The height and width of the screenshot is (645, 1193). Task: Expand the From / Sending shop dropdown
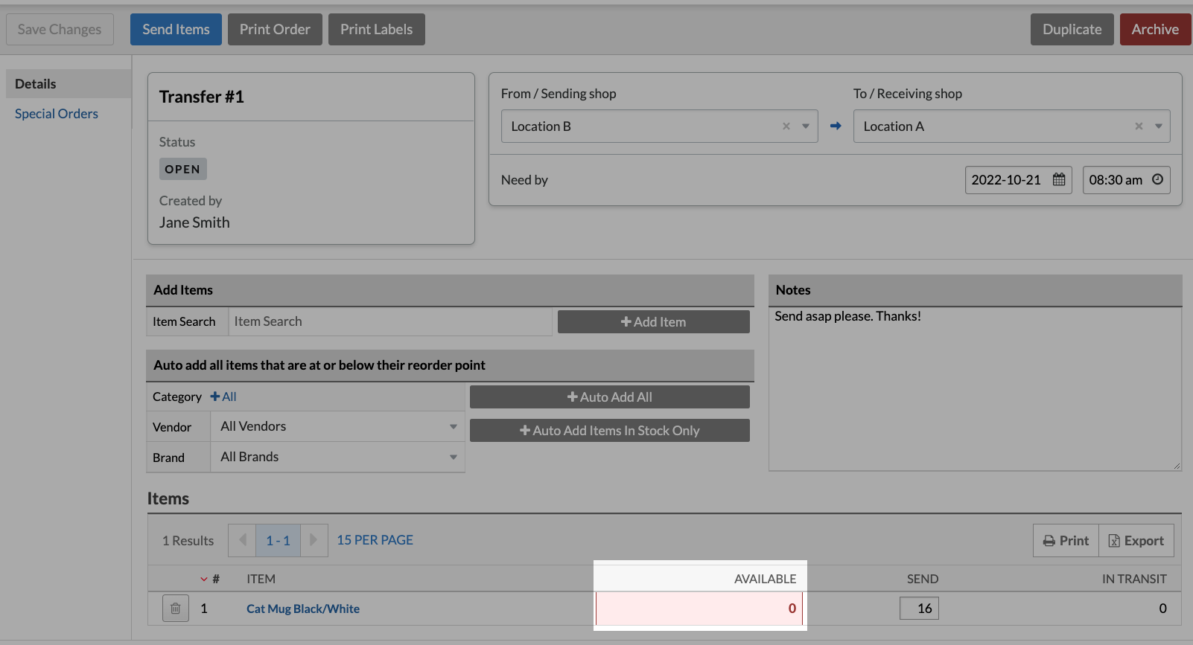pyautogui.click(x=806, y=126)
